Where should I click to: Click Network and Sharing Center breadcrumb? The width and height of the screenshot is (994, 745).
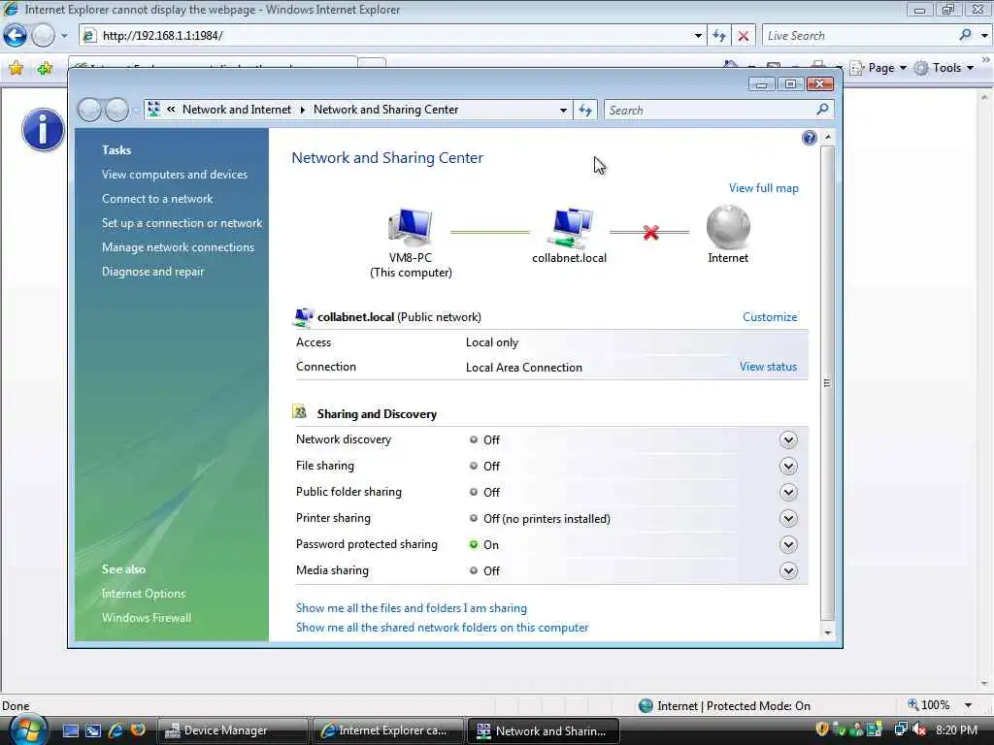click(385, 110)
